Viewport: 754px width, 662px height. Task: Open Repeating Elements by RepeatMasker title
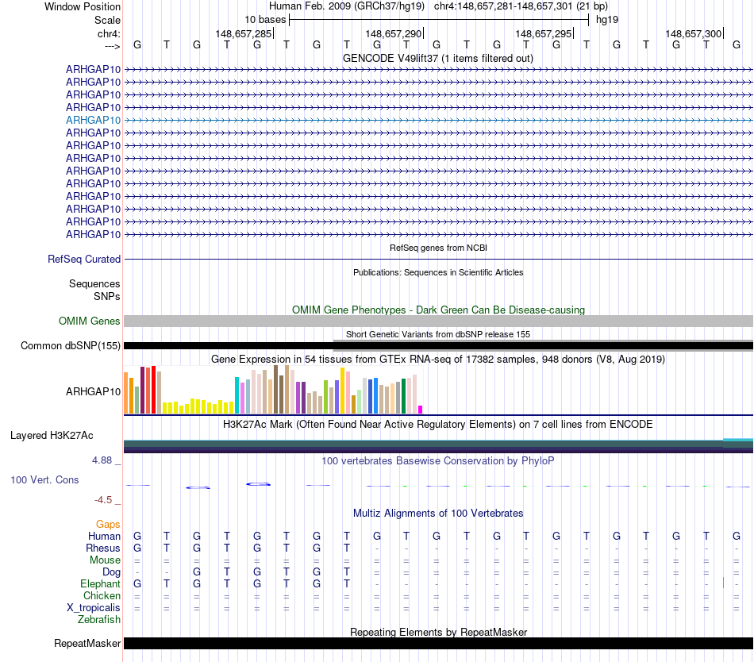[438, 632]
